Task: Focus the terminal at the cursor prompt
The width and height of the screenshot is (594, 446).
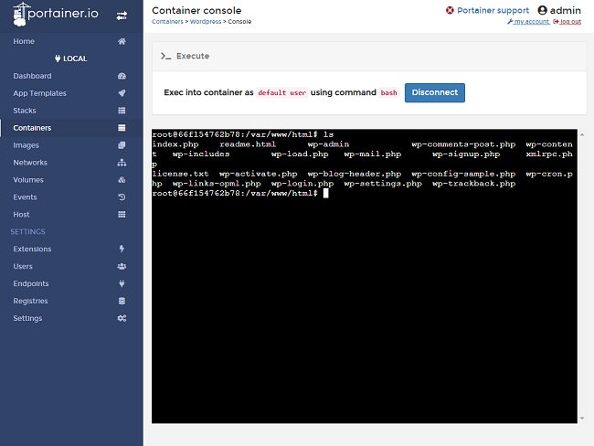Action: point(325,193)
